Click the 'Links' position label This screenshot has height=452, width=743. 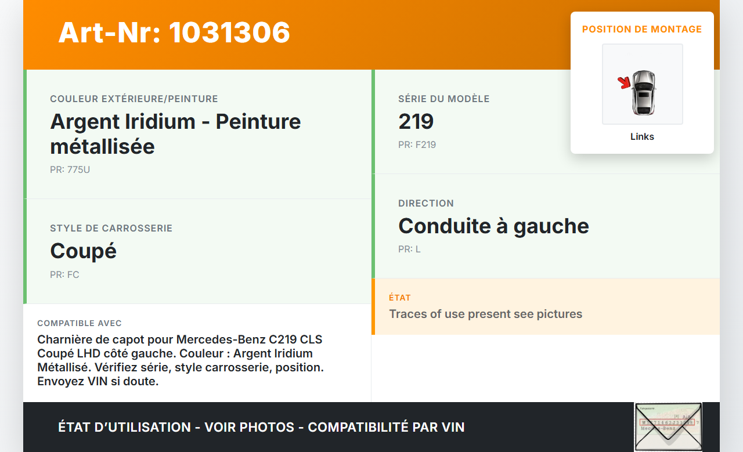click(642, 137)
